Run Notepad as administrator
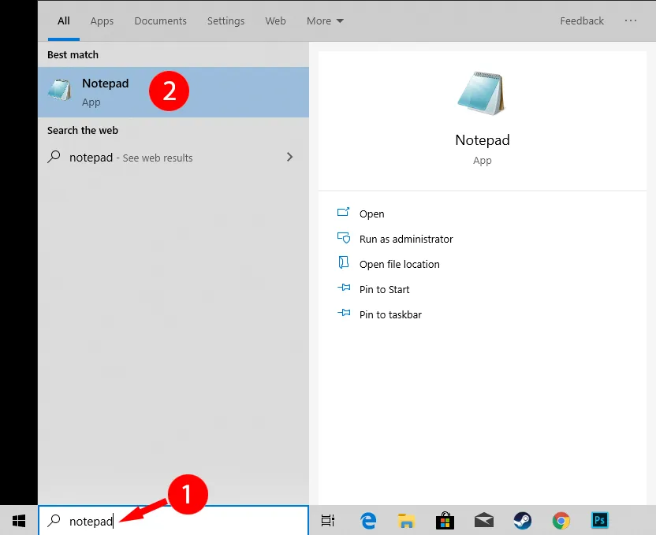This screenshot has width=656, height=535. pyautogui.click(x=405, y=239)
